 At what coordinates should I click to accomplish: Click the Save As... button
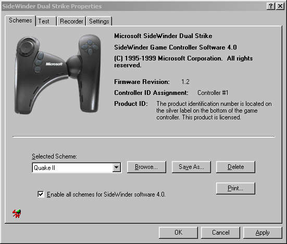click(191, 167)
